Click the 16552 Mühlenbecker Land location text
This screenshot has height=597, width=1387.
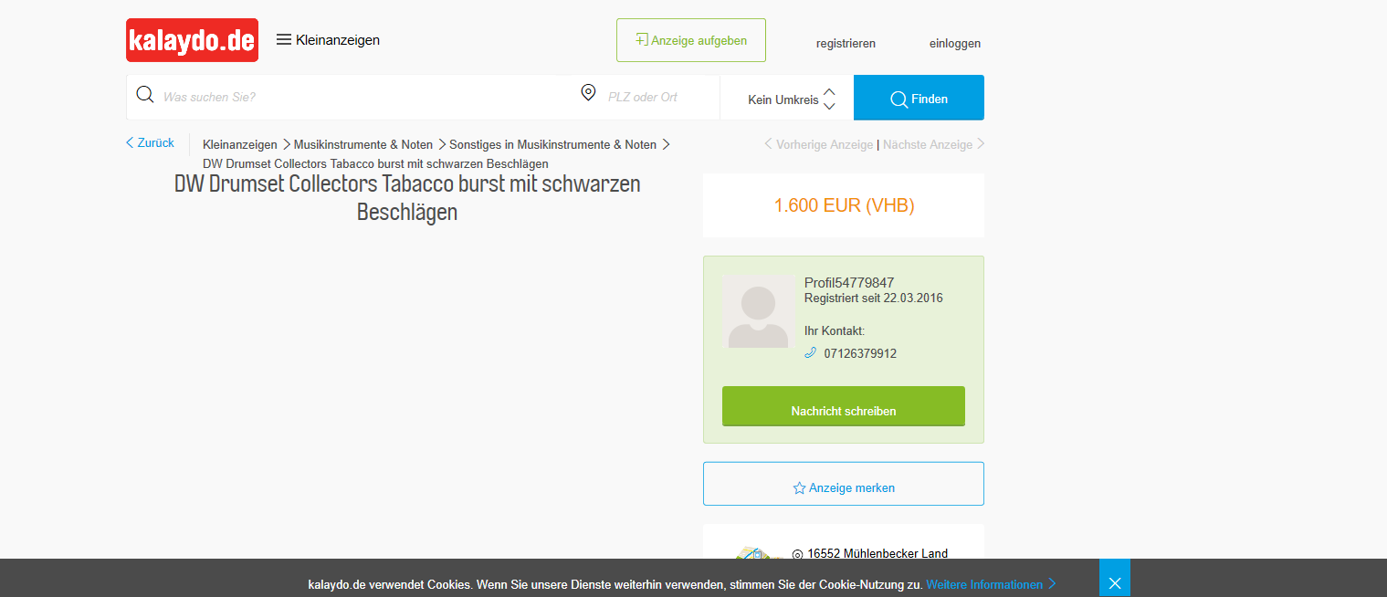click(877, 553)
